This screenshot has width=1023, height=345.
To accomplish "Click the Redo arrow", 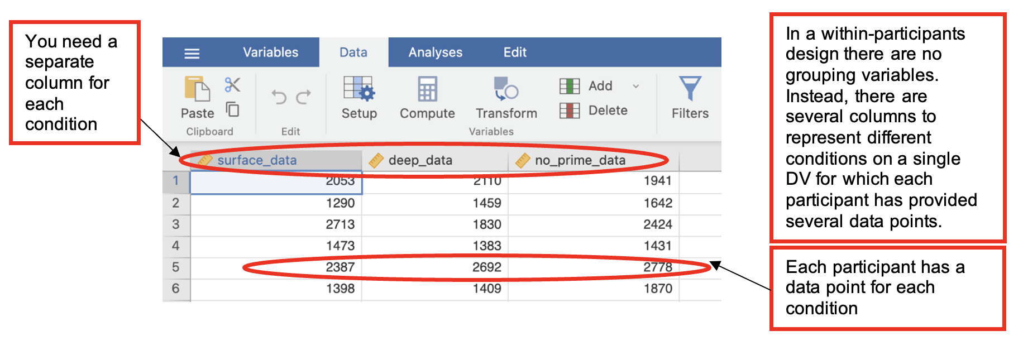I will click(303, 97).
